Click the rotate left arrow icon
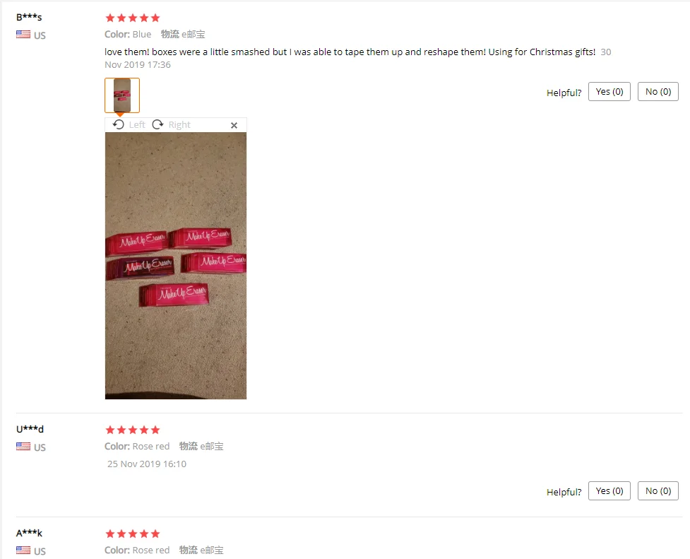The height and width of the screenshot is (559, 690). pos(119,124)
